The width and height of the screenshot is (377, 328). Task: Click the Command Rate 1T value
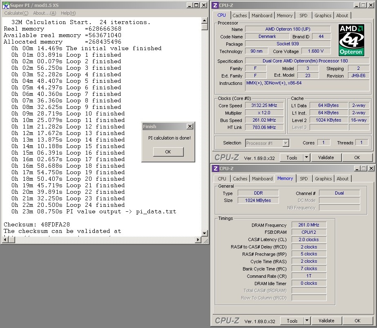309,276
